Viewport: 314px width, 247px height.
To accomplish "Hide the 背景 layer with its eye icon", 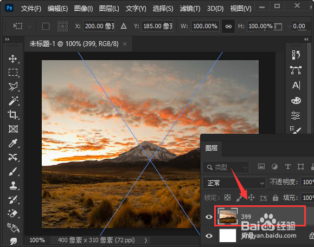I will [x=209, y=236].
